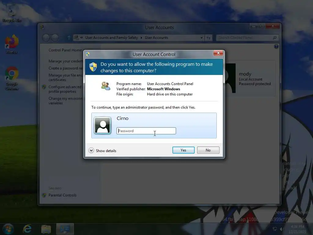Click the User Accounts window title bar icon
This screenshot has height=235, width=313.
[42, 27]
